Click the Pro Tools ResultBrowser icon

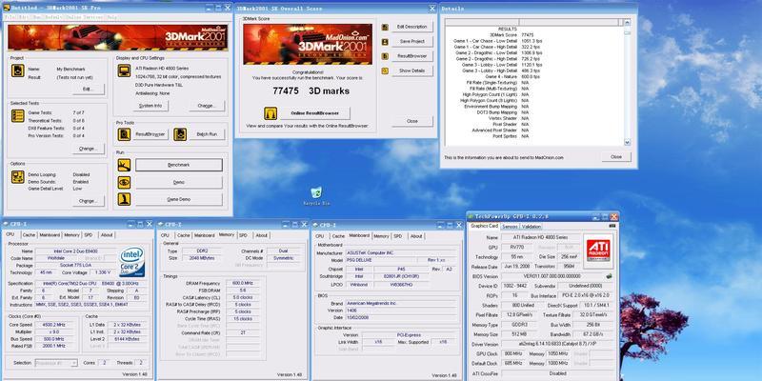124,134
